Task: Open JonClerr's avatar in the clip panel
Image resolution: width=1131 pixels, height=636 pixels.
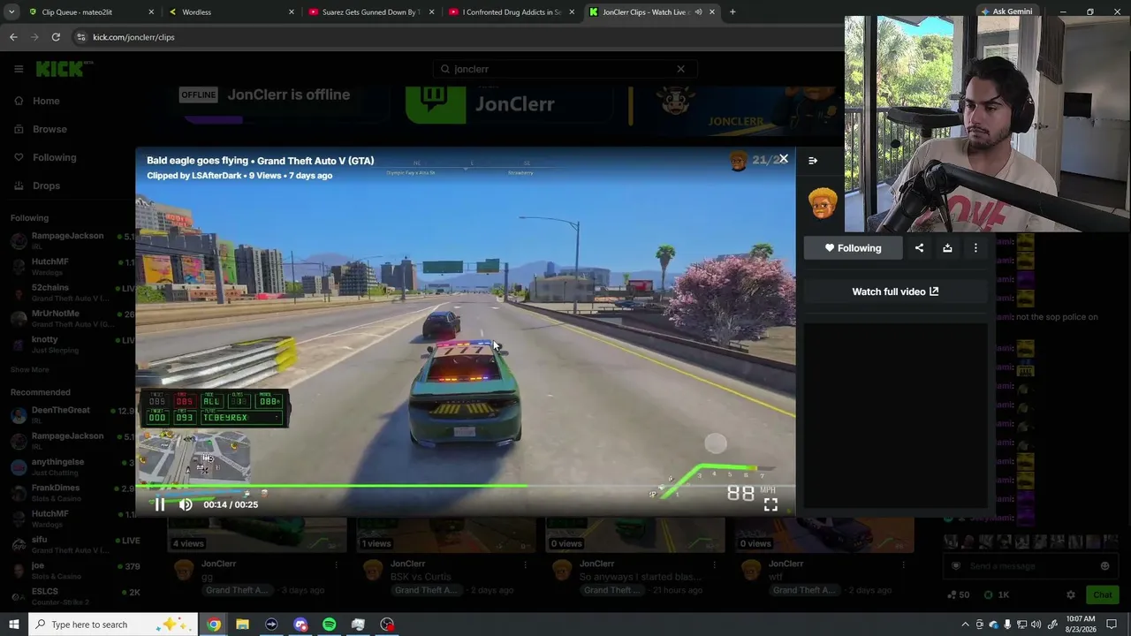Action: tap(823, 204)
